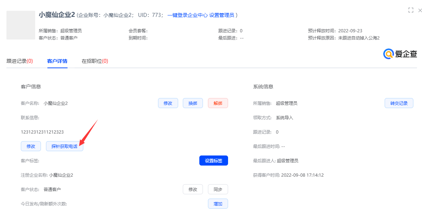Open the 在招职位 tab

[x=95, y=61]
